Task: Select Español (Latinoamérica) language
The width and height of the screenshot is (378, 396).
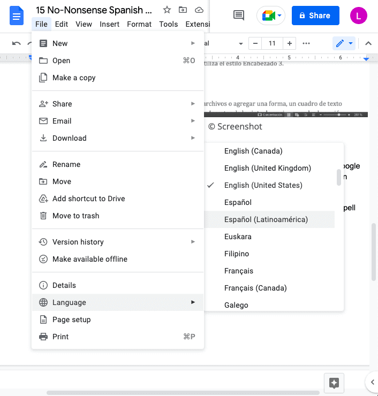Action: point(269,219)
